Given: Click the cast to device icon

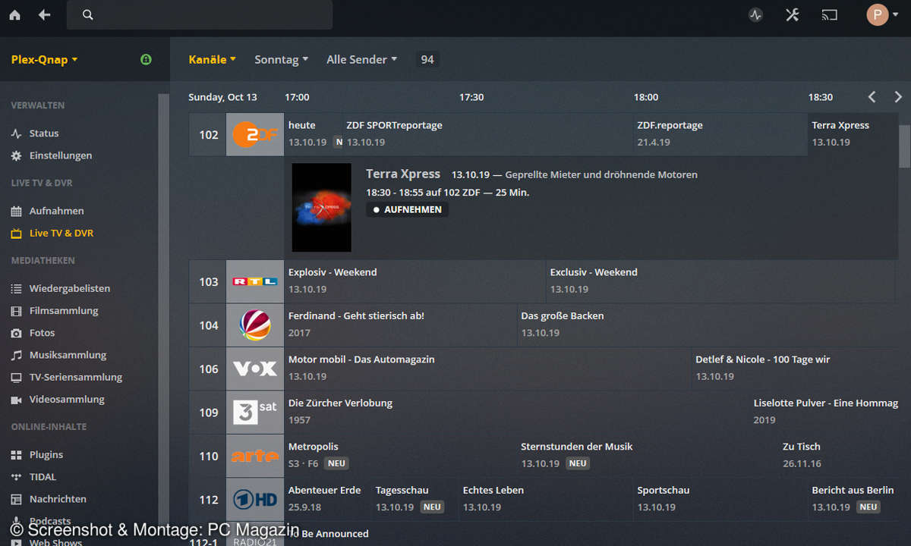Looking at the screenshot, I should click(830, 15).
